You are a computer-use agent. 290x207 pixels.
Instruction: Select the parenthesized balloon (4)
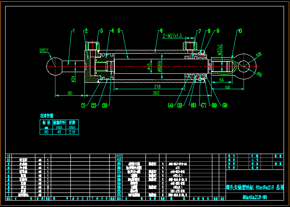pyautogui.click(x=171, y=105)
